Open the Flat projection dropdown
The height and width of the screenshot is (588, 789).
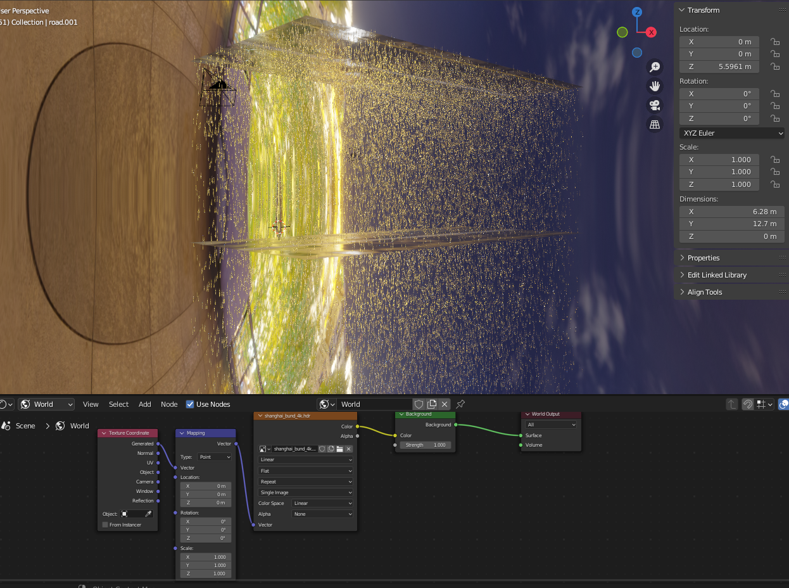[305, 471]
